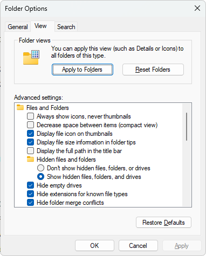Enable Always show icons, never thumbnails
This screenshot has width=206, height=256.
[x=30, y=116]
